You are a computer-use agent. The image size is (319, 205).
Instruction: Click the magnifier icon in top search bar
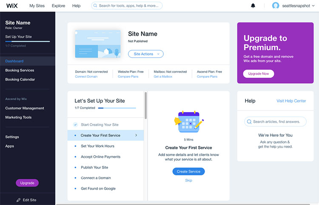[x=95, y=6]
